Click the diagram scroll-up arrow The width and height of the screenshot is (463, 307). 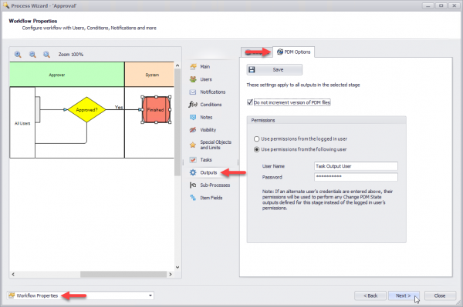177,65
